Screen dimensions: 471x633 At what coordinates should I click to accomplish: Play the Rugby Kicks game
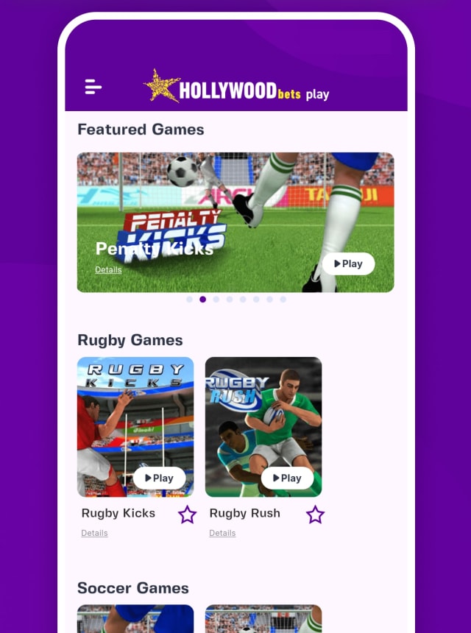pyautogui.click(x=160, y=478)
